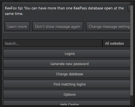Open the Help Centre entry
Viewport: 135px width, 107px height.
point(67,103)
